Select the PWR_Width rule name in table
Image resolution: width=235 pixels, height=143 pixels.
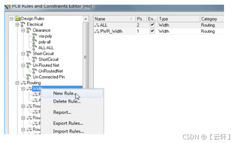click(x=112, y=31)
